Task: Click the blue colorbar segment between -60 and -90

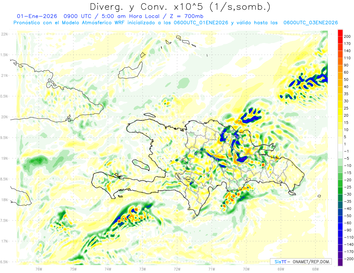Action: 340,226
